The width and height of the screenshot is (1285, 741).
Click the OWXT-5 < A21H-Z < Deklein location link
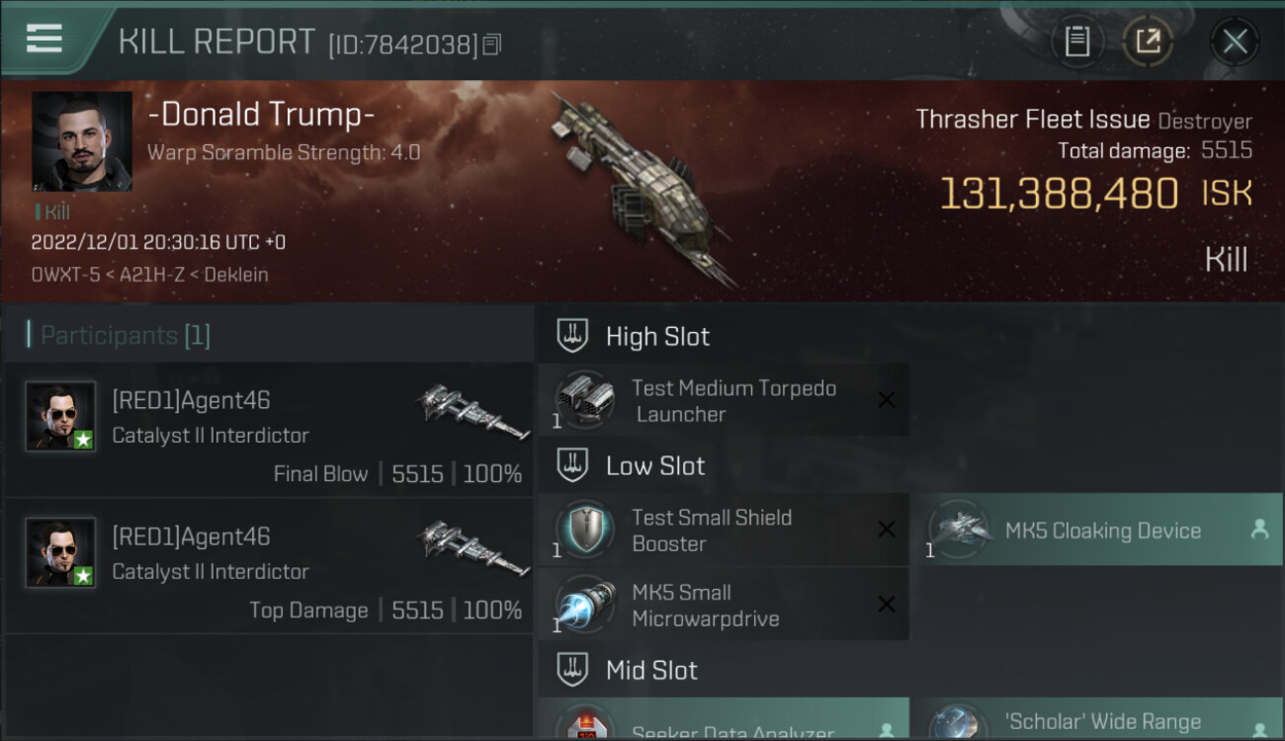pos(149,275)
